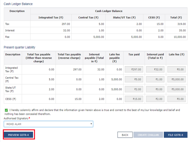Click CESS tax paid field ₹15.00
188x142 pixels.
pyautogui.click(x=134, y=99)
